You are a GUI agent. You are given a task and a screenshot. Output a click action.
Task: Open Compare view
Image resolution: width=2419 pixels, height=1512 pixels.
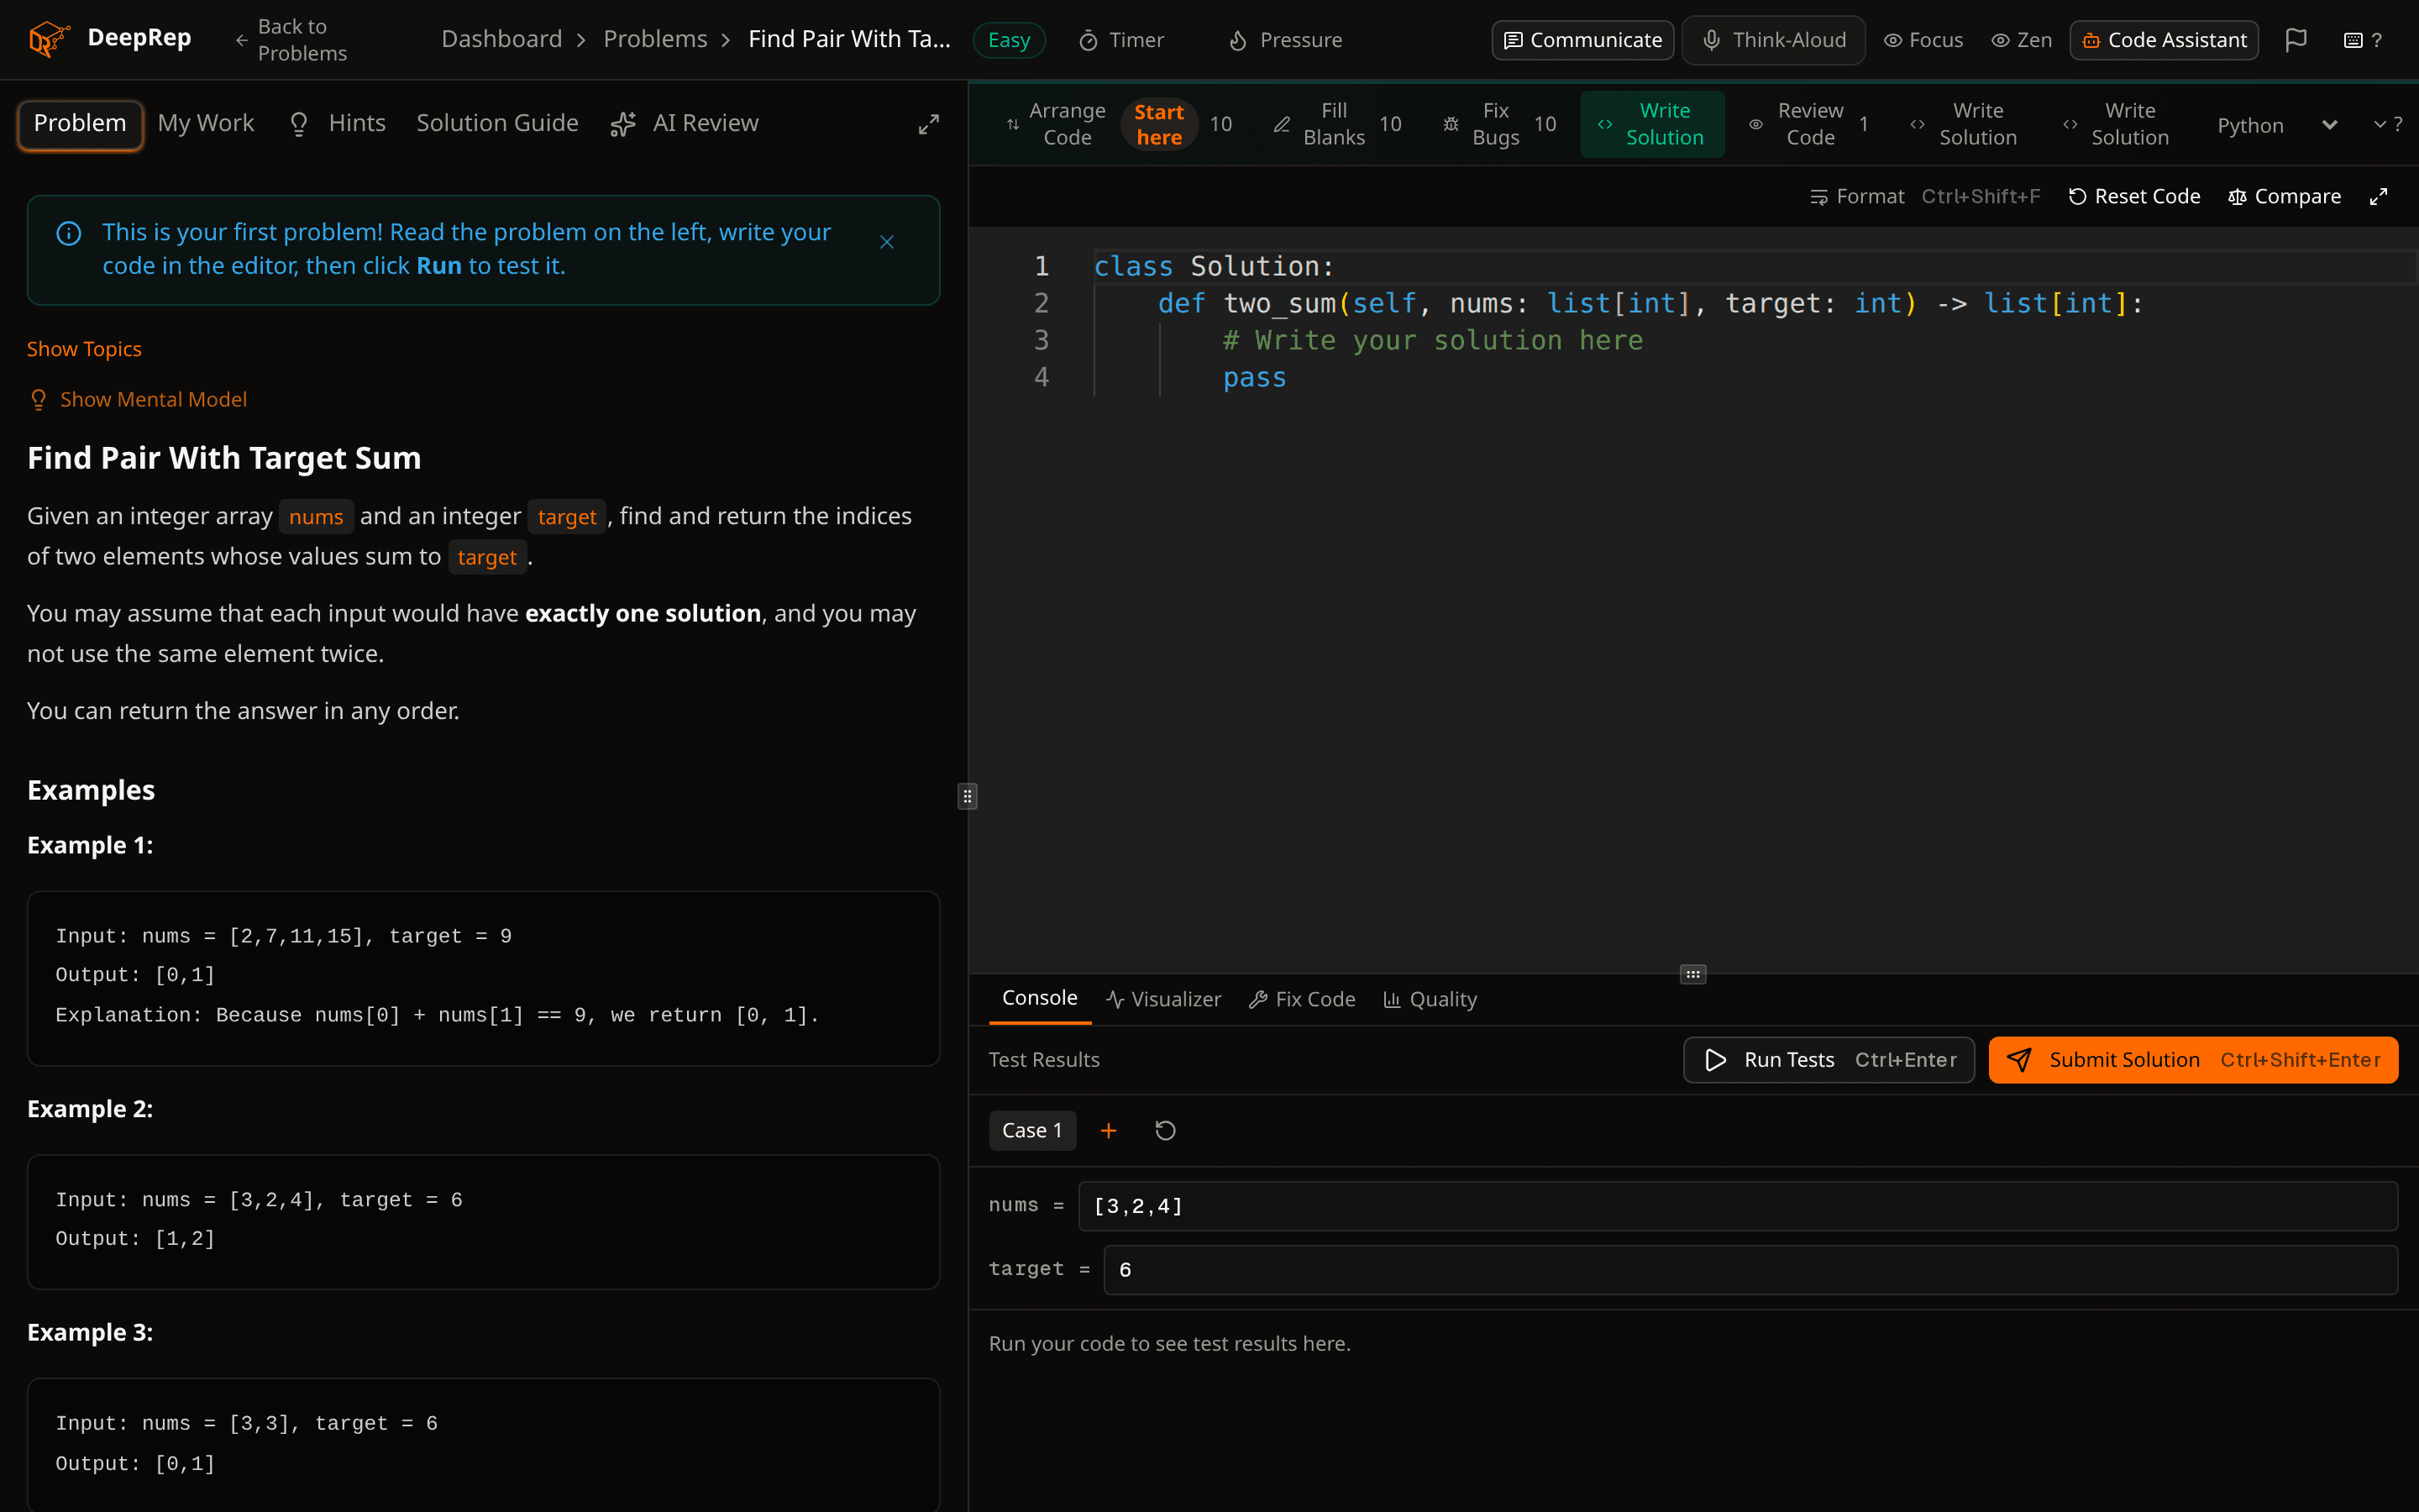[2284, 196]
